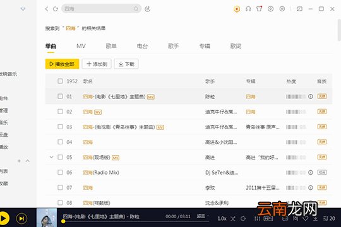Open the orange hexagon VIP badge icon
Viewport: 341px width, 227px height.
(237, 9)
